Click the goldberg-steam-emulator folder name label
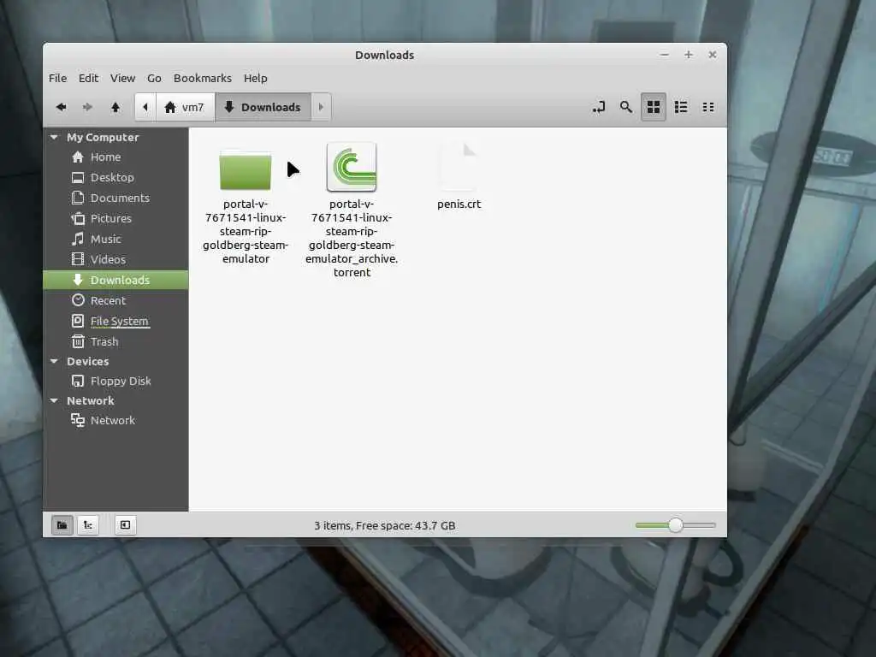This screenshot has height=657, width=876. click(x=246, y=231)
